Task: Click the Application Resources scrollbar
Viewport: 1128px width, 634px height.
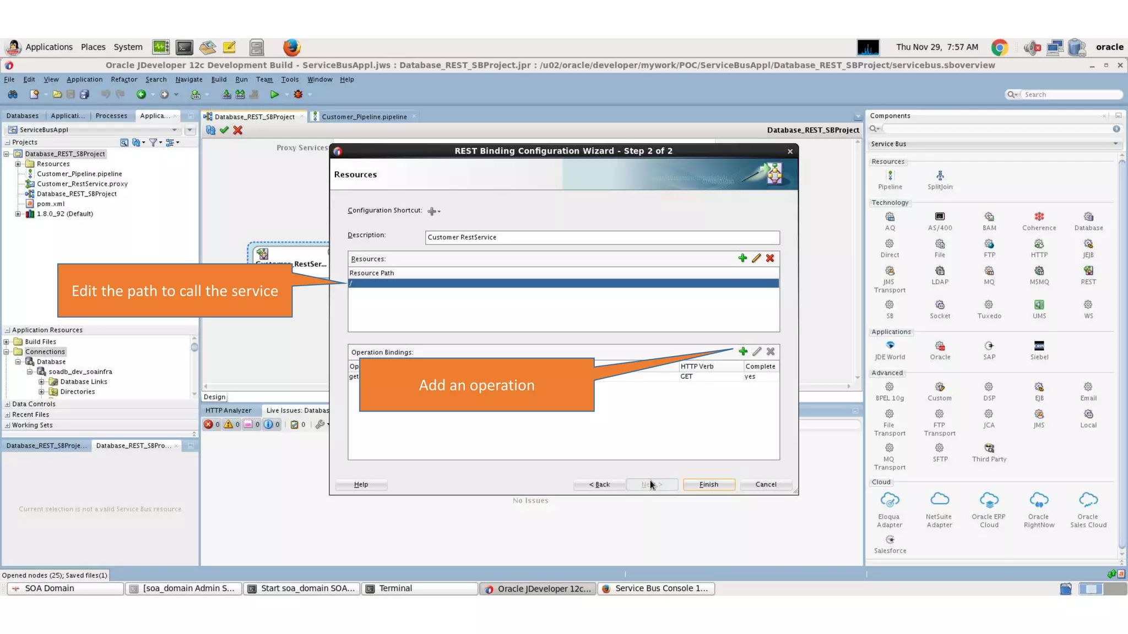Action: (194, 366)
